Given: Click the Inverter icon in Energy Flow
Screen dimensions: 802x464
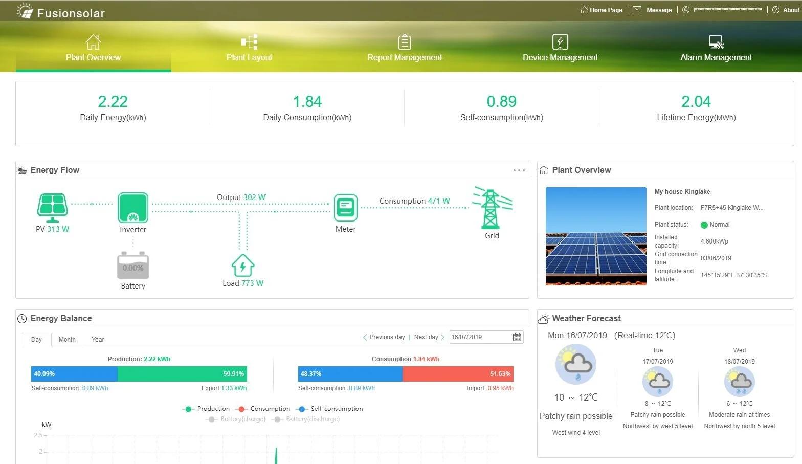Looking at the screenshot, I should point(133,208).
